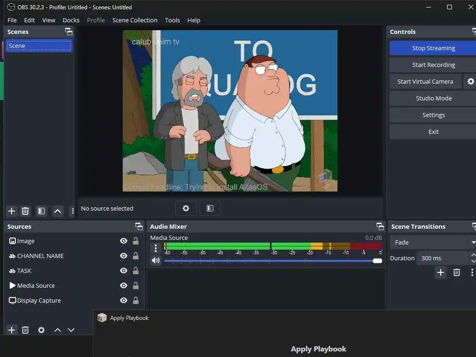The width and height of the screenshot is (476, 357).
Task: Add a new scene with the plus icon
Action: [x=12, y=211]
